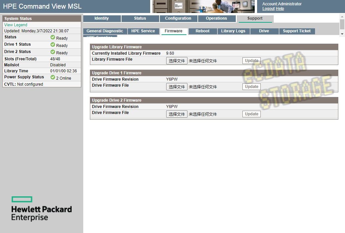Choose file for Library Firmware File
The image size is (345, 233).
coord(177,61)
